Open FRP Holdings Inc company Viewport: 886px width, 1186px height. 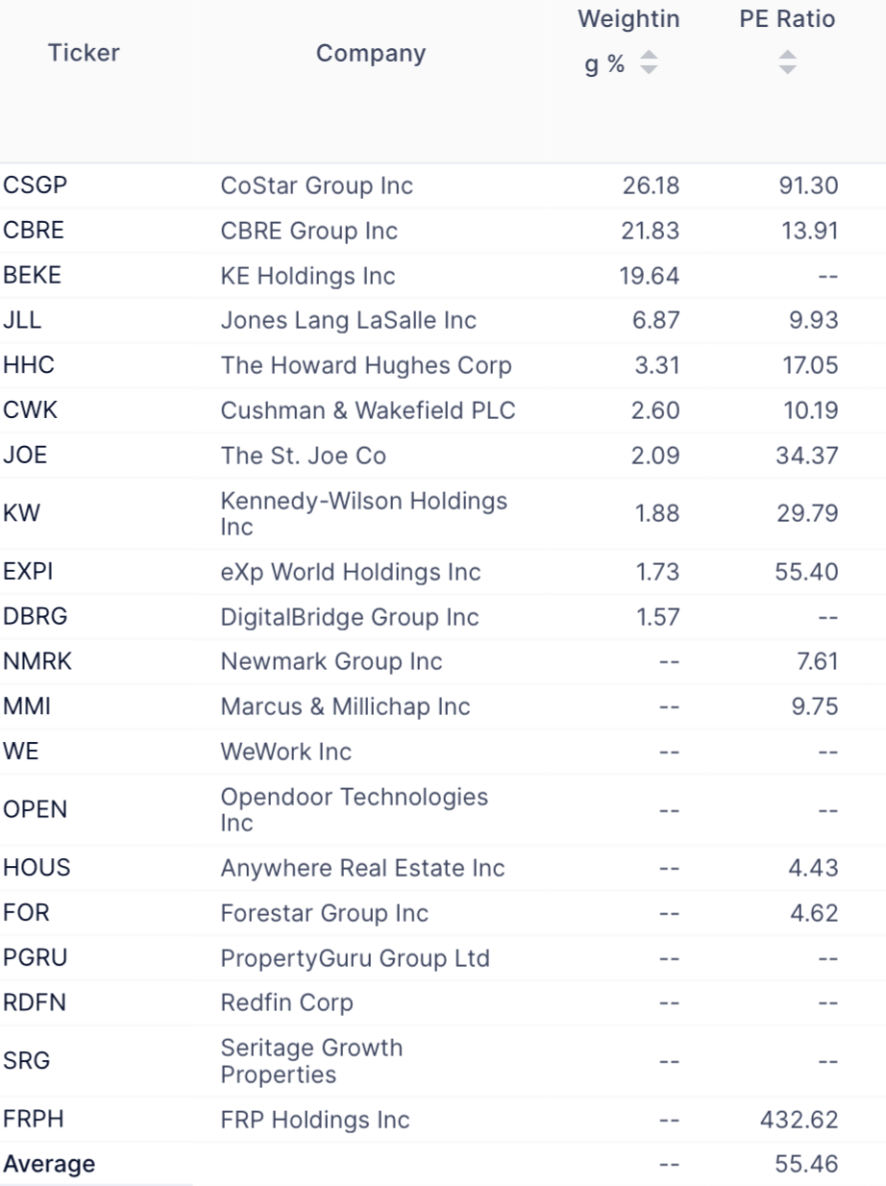(315, 1120)
